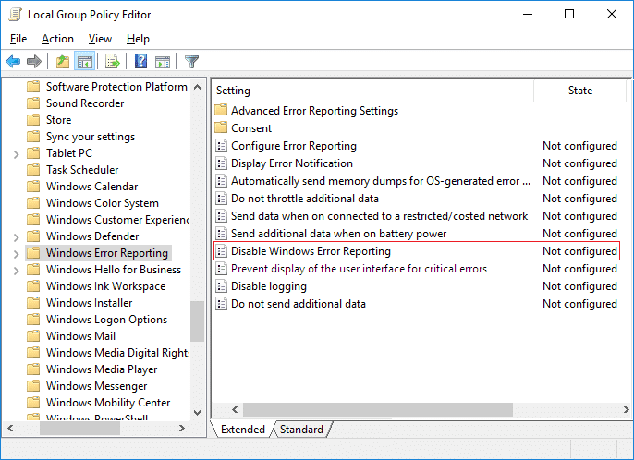Expand the Windows Defender tree node

tap(17, 237)
